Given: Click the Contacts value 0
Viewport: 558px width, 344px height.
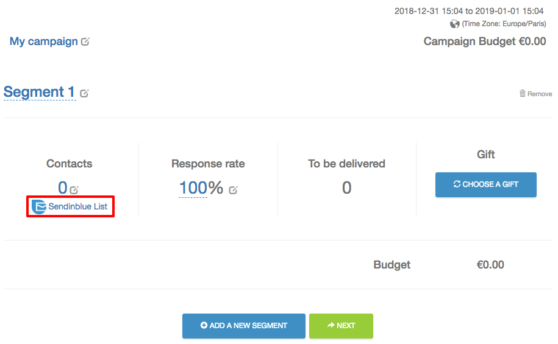Looking at the screenshot, I should click(x=63, y=188).
